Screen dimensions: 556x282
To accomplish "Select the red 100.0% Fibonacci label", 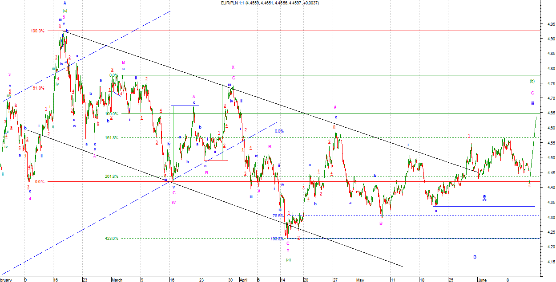I will click(37, 31).
